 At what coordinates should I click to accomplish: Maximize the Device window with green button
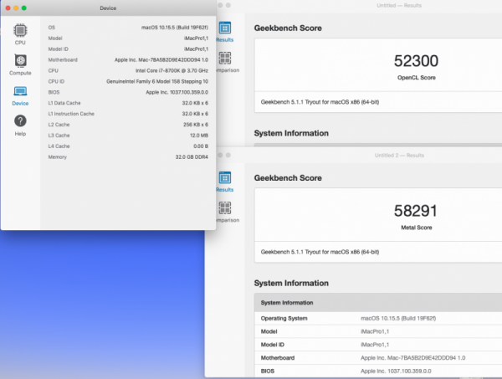[24, 8]
